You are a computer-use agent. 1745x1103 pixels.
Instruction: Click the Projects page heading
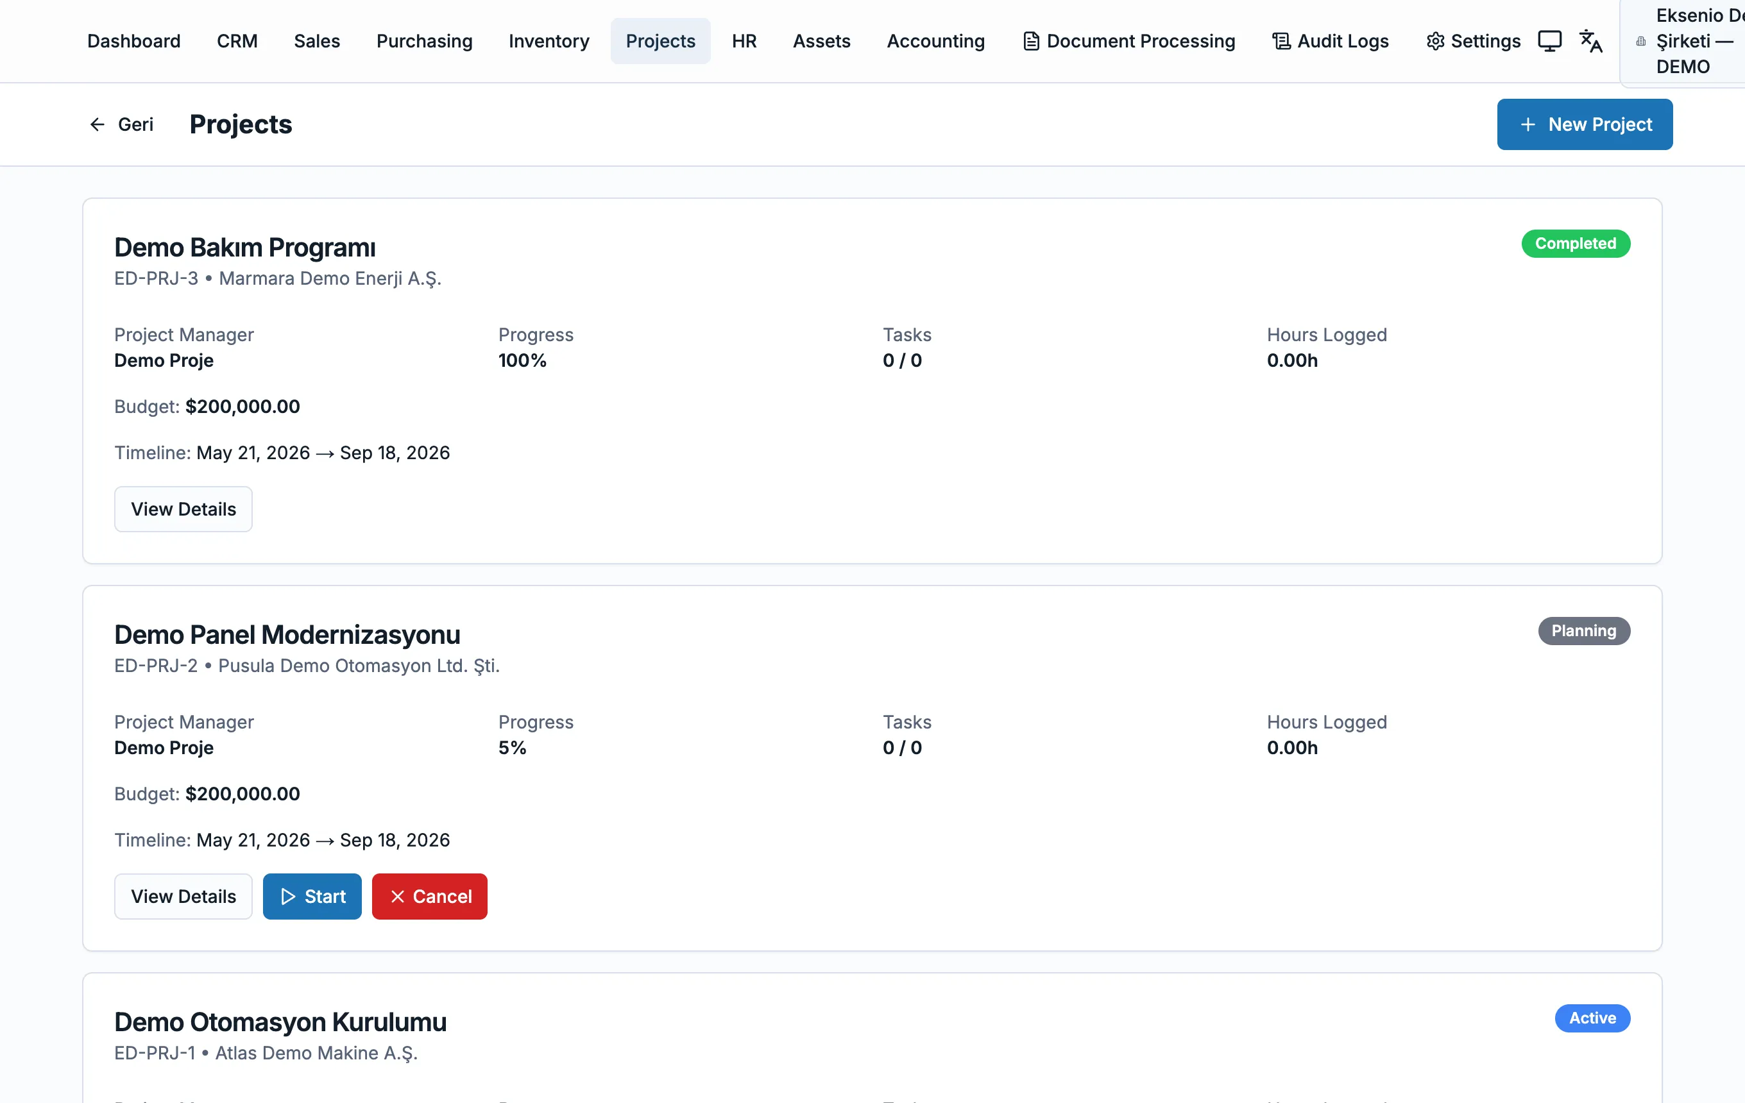(241, 124)
